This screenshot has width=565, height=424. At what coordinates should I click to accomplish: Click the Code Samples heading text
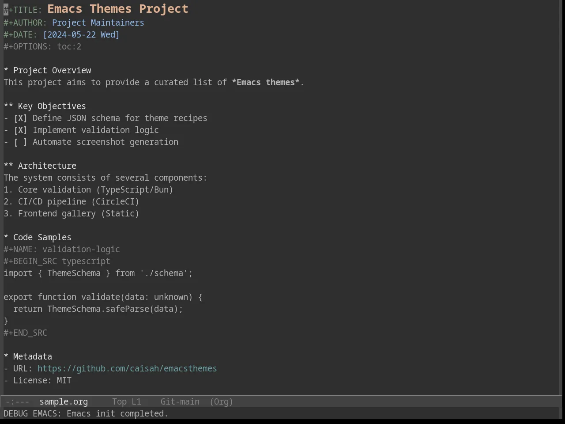pyautogui.click(x=42, y=238)
